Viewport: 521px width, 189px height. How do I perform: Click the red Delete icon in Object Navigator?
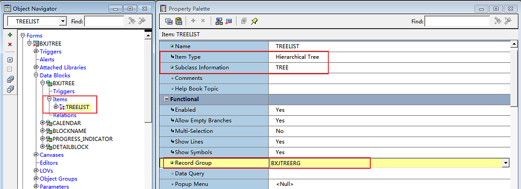[x=10, y=45]
